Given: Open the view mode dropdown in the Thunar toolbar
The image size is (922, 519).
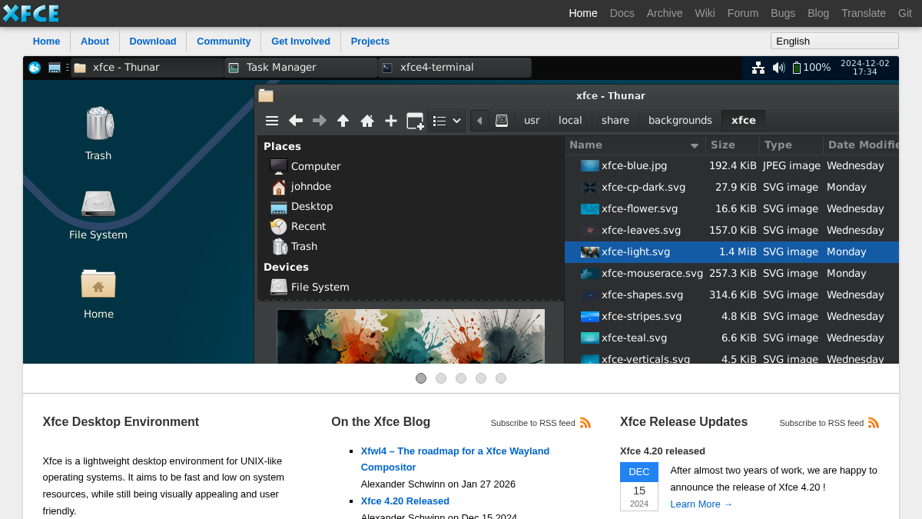Looking at the screenshot, I should coord(447,121).
